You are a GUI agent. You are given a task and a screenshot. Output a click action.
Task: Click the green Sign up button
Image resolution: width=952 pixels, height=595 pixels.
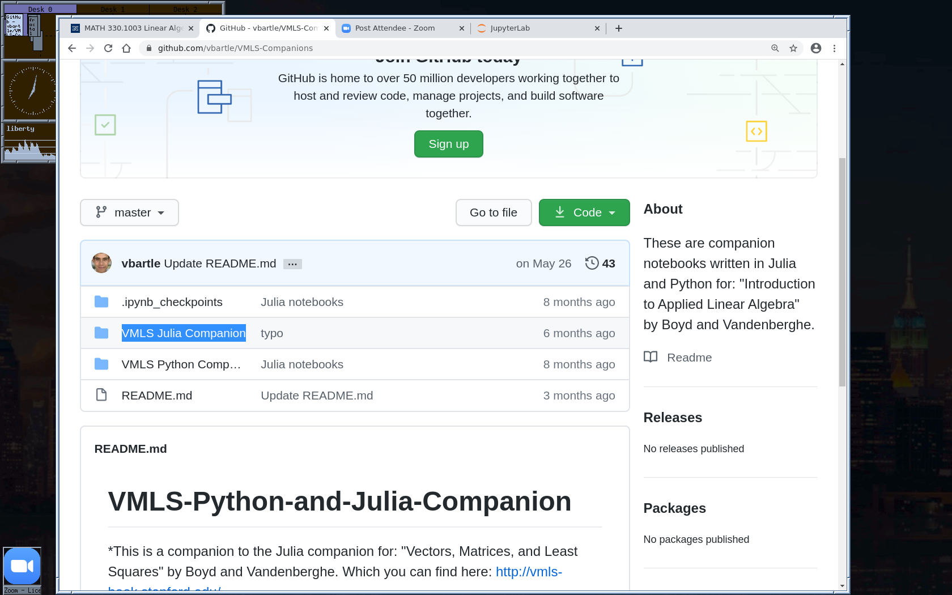tap(448, 144)
